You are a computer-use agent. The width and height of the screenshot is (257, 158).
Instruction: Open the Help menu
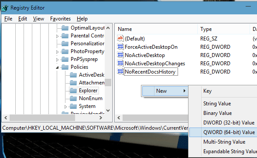[82, 19]
